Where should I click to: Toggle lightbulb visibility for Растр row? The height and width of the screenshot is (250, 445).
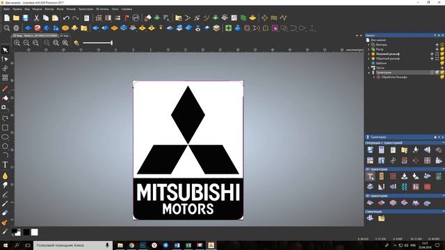tap(442, 49)
